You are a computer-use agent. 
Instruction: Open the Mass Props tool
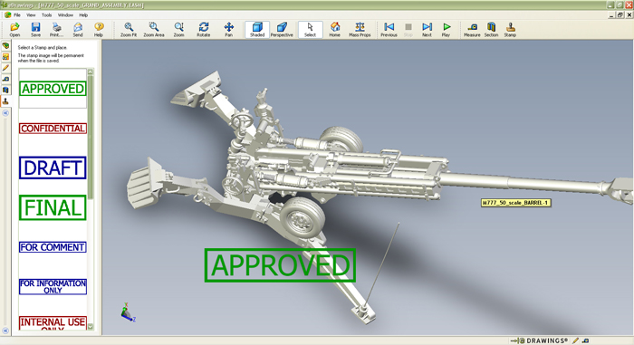pos(360,30)
